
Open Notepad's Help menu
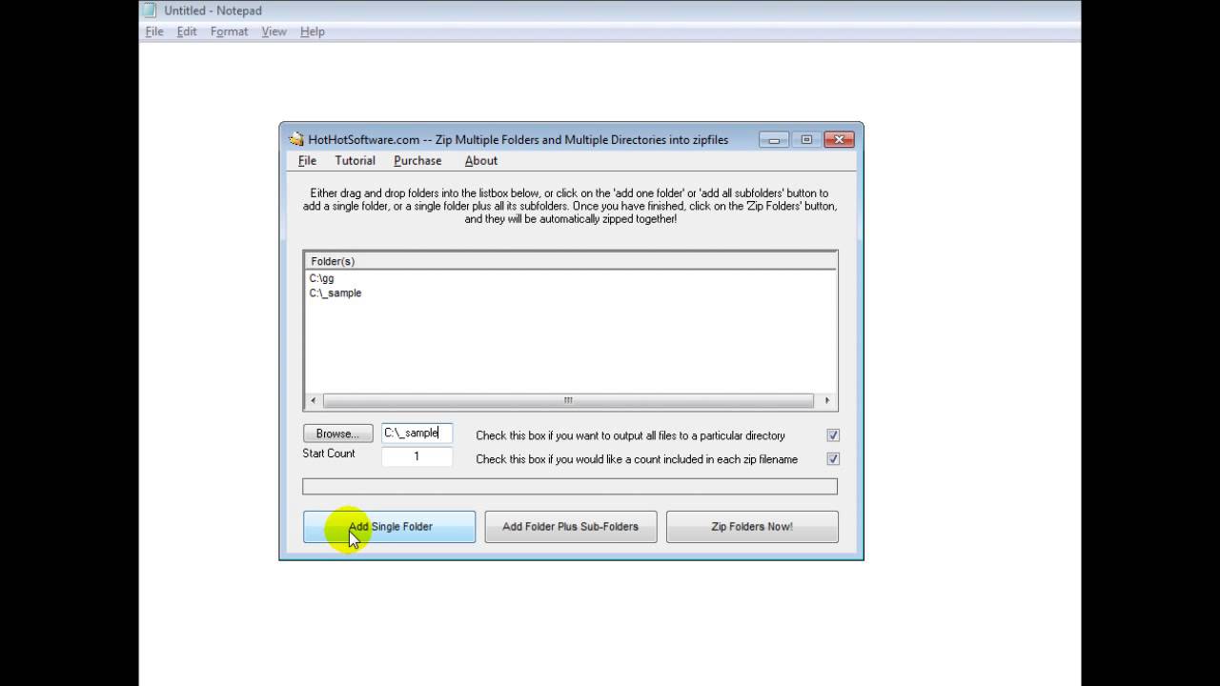coord(313,31)
